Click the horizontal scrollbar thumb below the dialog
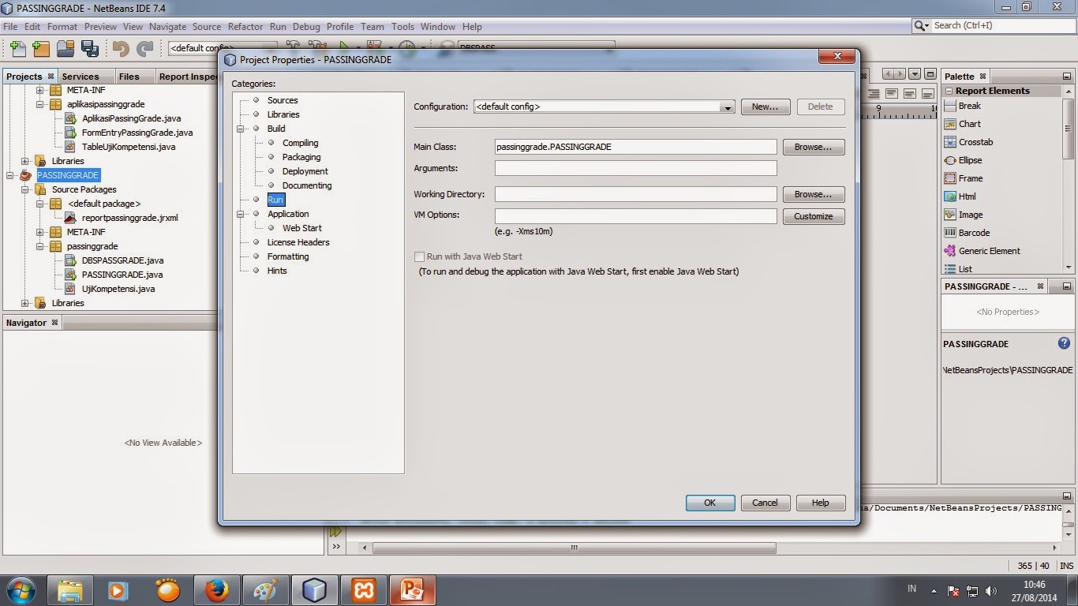 [575, 548]
